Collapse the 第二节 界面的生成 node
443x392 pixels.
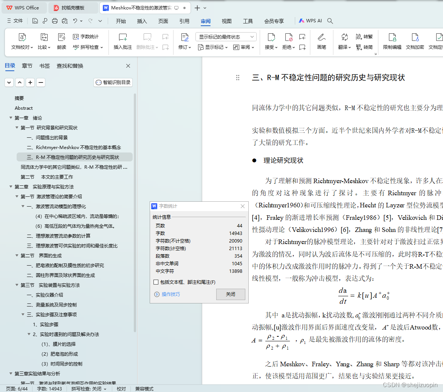[17, 255]
